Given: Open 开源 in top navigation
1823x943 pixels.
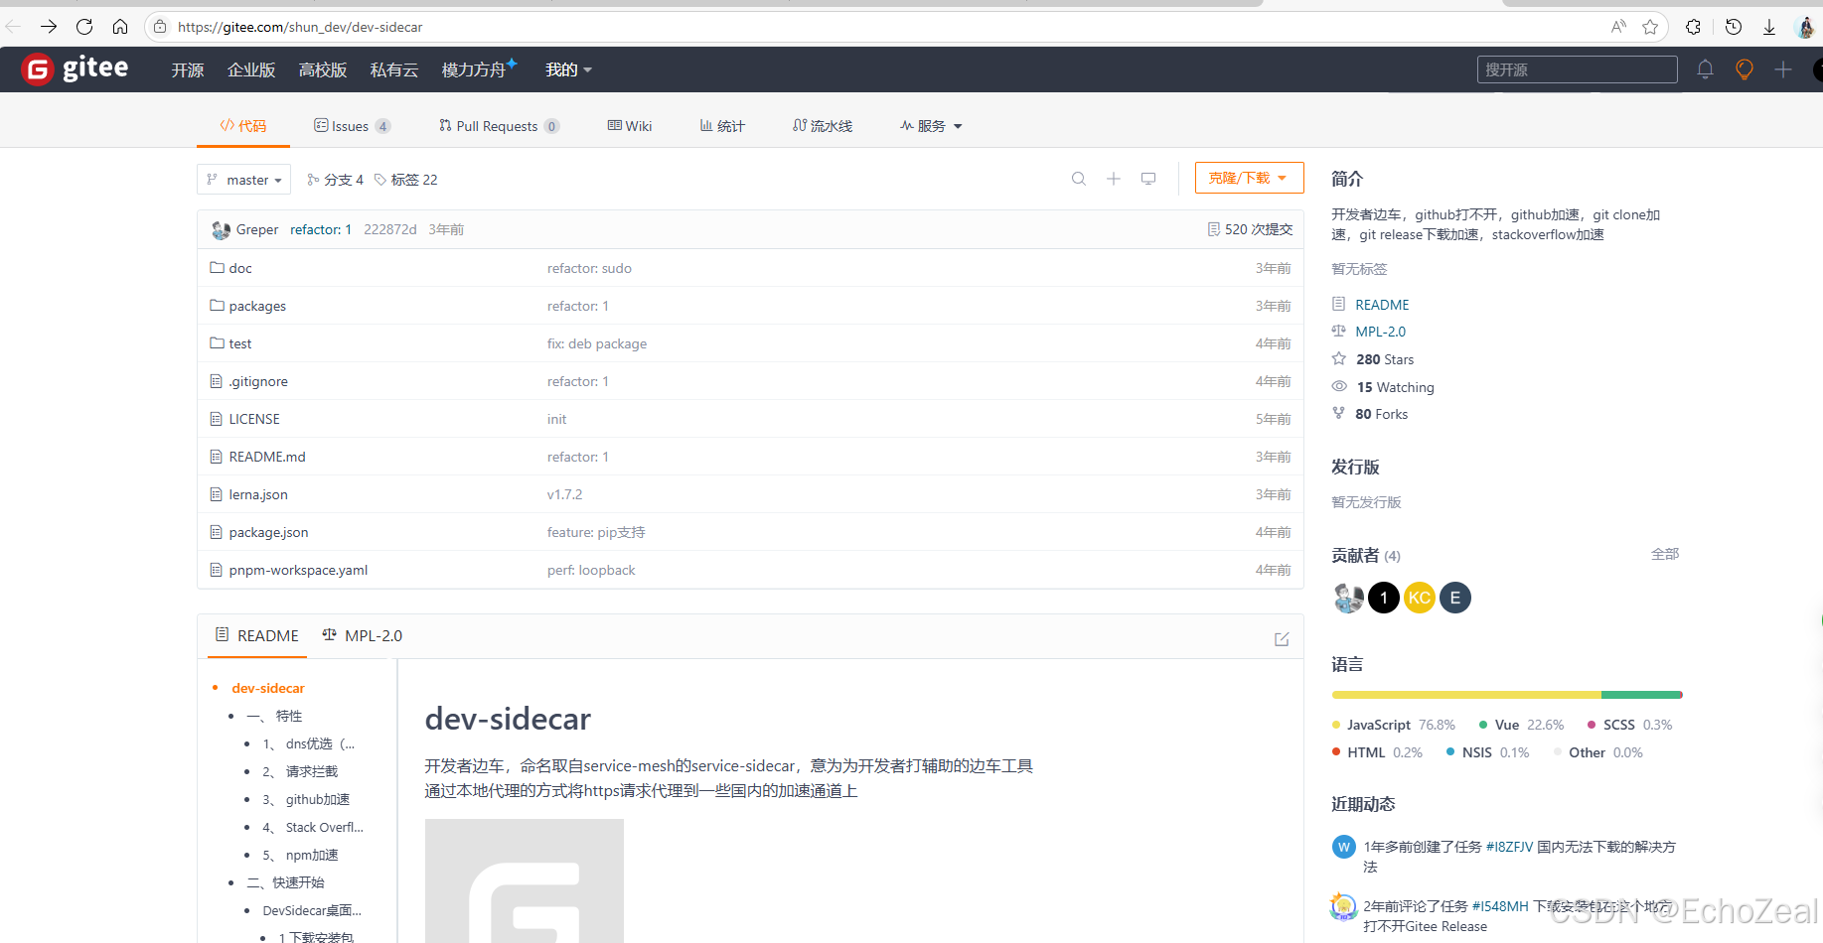Looking at the screenshot, I should (188, 69).
